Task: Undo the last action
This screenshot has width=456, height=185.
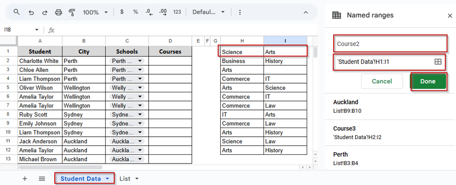Action: click(x=31, y=12)
